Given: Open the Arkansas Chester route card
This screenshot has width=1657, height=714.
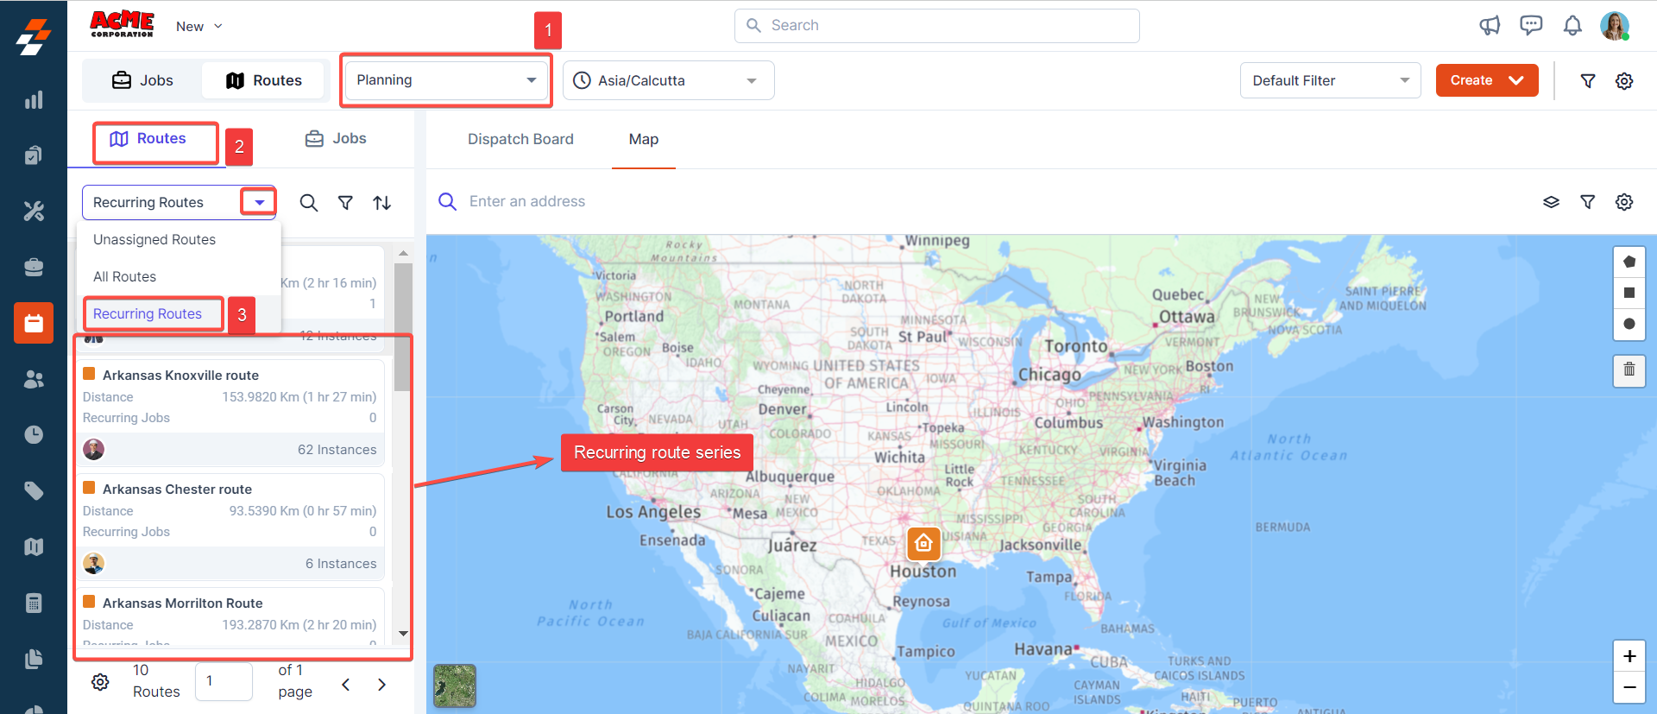Looking at the screenshot, I should 230,526.
